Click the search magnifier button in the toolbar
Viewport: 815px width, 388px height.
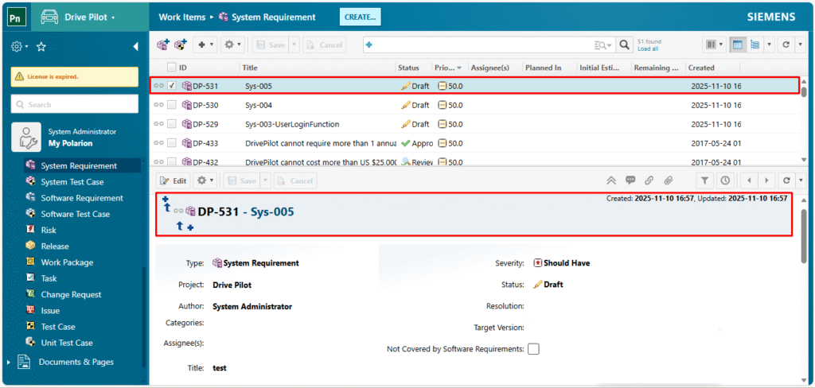(625, 45)
